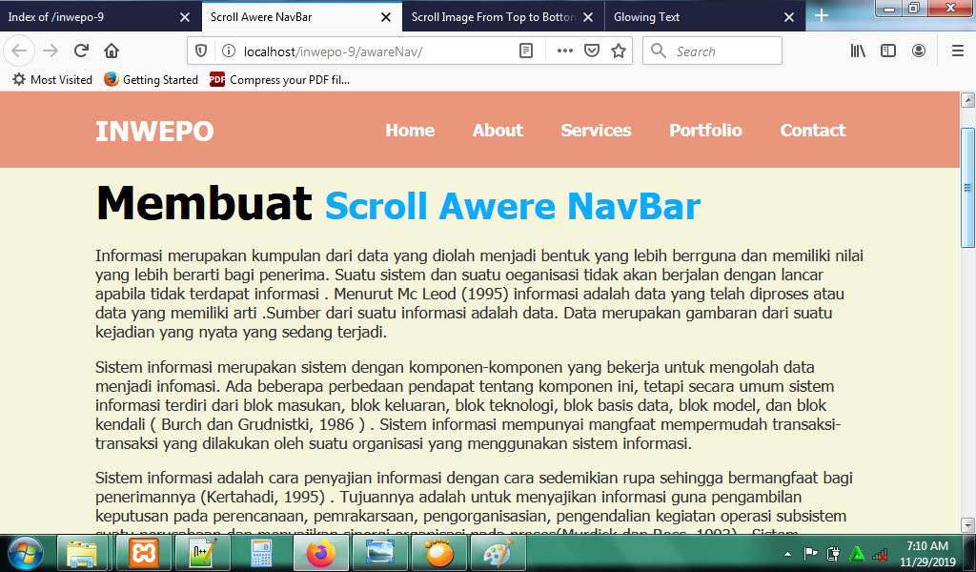Viewport: 976px width, 572px height.
Task: Click the vertical scrollbar down arrow
Action: [967, 525]
